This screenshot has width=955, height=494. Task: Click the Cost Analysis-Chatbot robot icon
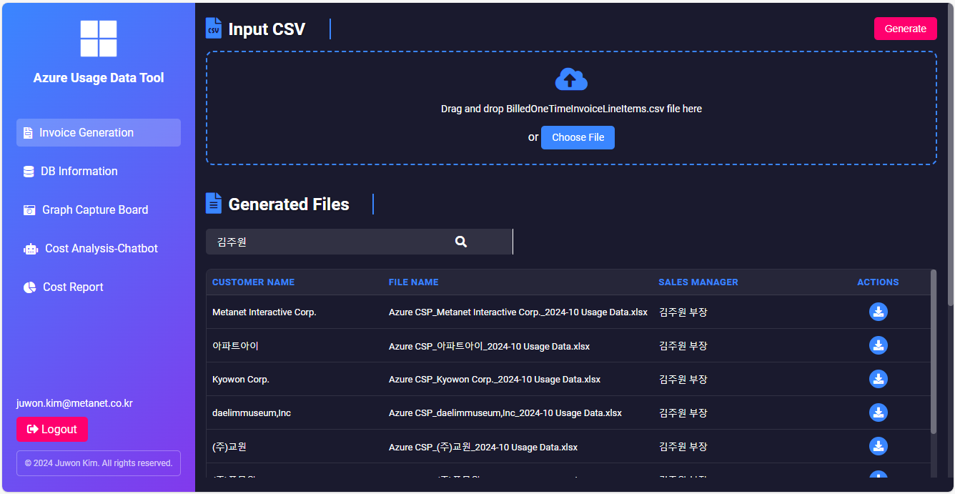click(31, 249)
